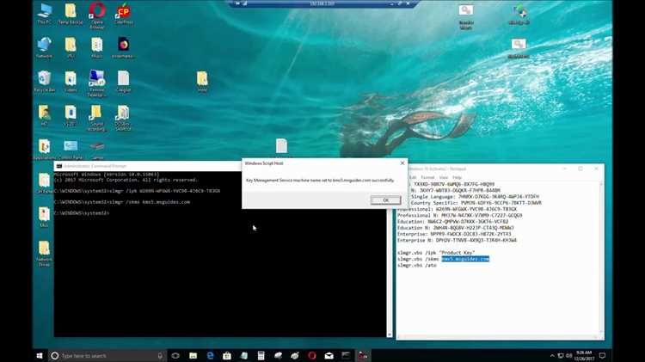Open the Videos folder on the desktop
This screenshot has height=362, width=645.
click(71, 82)
